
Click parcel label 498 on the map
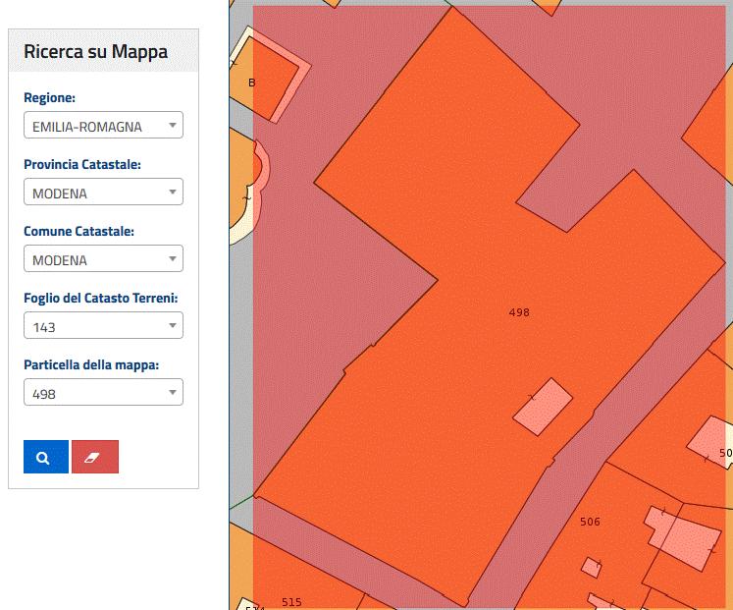[519, 312]
